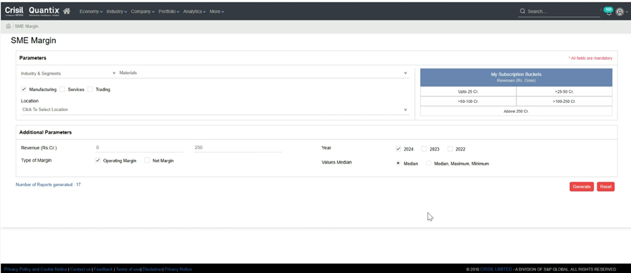Screen dimensions: 631x273
Task: Open the user profile avatar
Action: pos(620,11)
